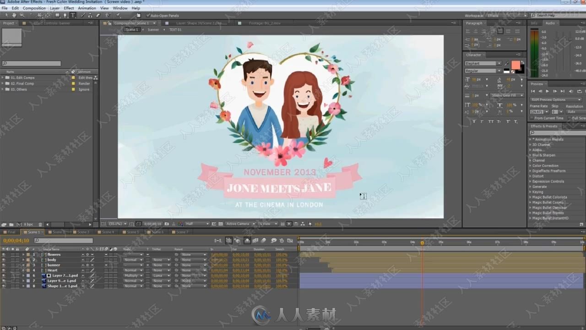This screenshot has height=330, width=586.
Task: Open Multiply blend mode dropdown for Layer 7
Action: [x=133, y=275]
